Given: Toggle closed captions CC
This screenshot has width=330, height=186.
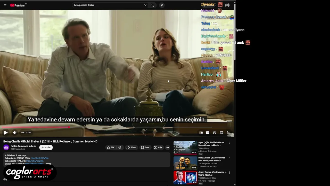Looking at the screenshot, I should 208,133.
